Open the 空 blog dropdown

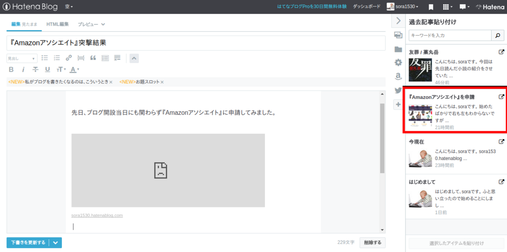(x=69, y=6)
